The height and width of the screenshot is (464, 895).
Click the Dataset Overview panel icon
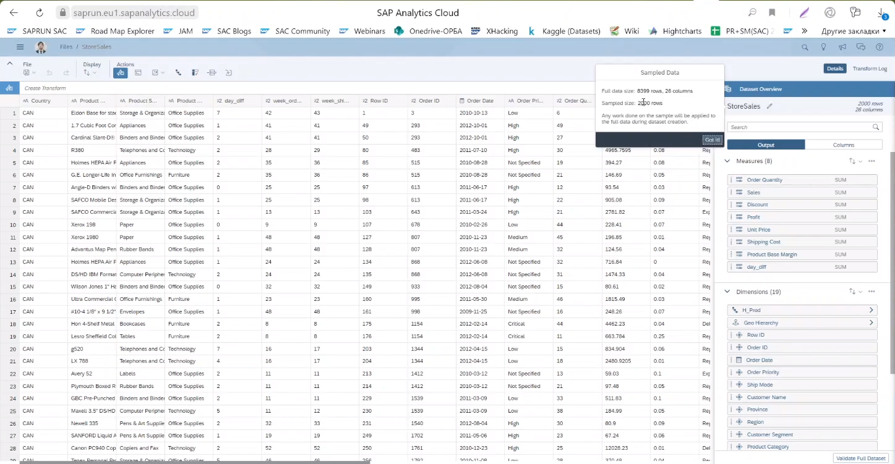[728, 89]
